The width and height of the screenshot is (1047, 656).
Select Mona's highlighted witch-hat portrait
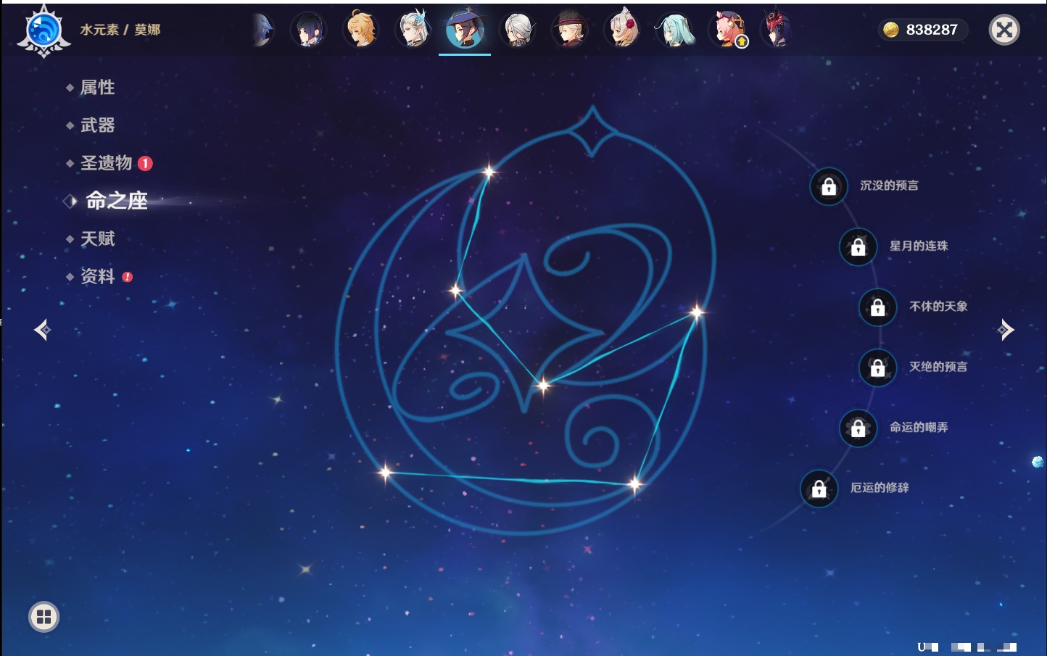(x=465, y=30)
